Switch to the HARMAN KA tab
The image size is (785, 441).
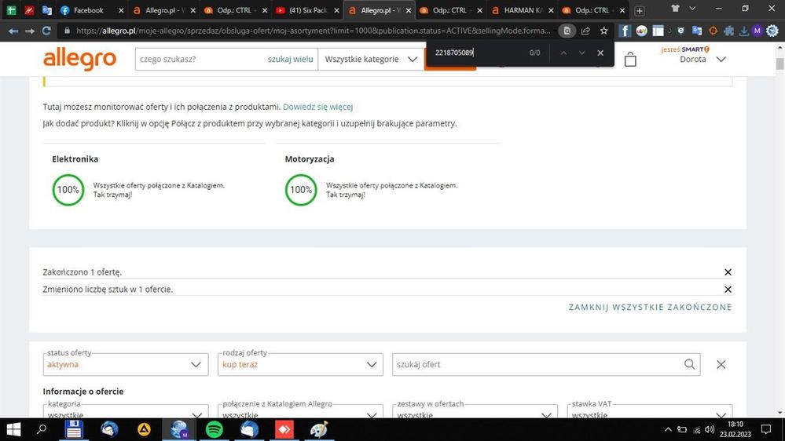pyautogui.click(x=523, y=10)
